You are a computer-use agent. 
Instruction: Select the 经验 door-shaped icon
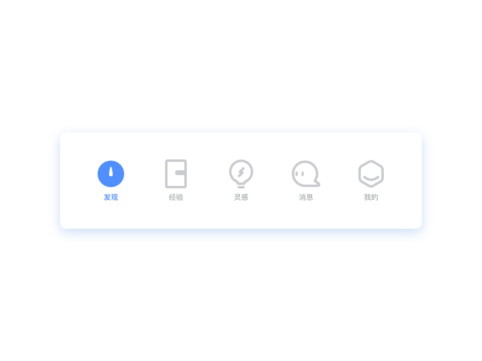[x=176, y=174]
